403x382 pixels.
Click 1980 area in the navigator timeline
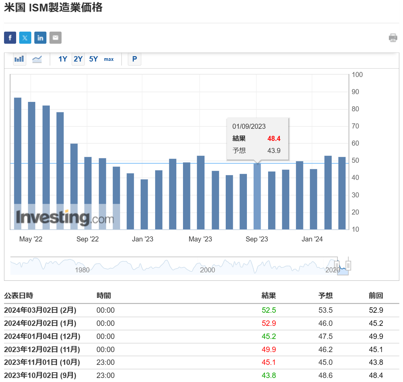[82, 270]
